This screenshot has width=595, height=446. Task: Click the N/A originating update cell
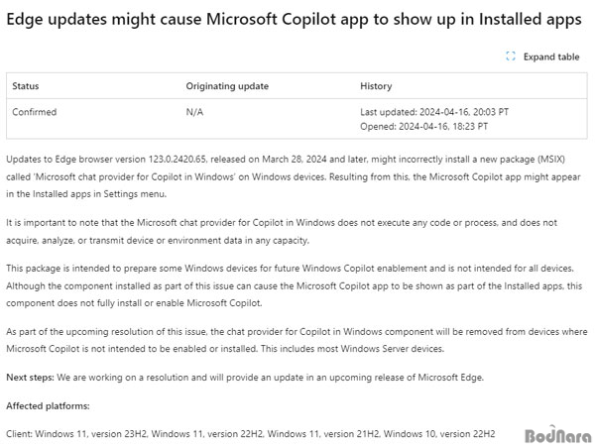coord(194,112)
